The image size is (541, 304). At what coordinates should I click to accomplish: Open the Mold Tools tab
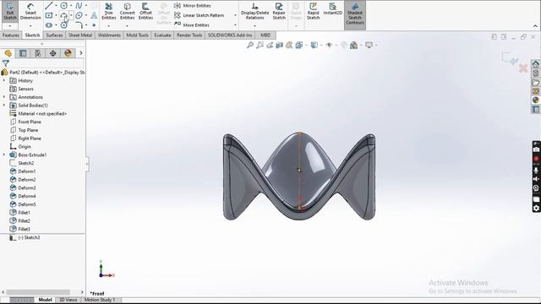click(137, 35)
